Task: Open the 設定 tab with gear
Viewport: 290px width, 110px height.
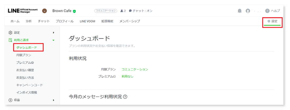Action: click(x=273, y=21)
